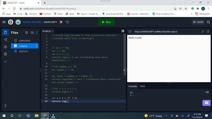Image resolution: width=212 pixels, height=119 pixels.
Task: Add a new file in Files panel
Action: 26,32
